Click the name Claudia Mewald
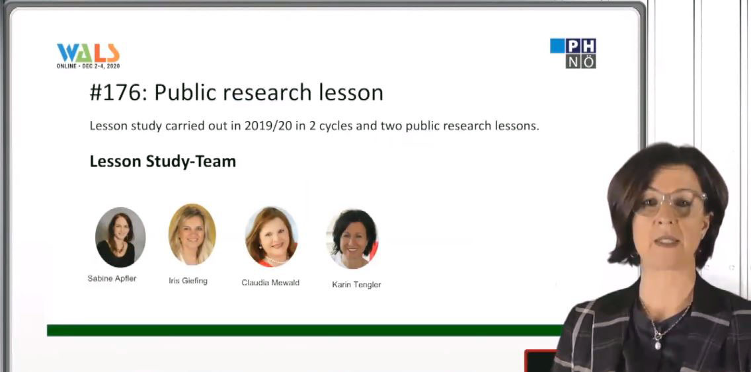Image resolution: width=751 pixels, height=372 pixels. (270, 283)
